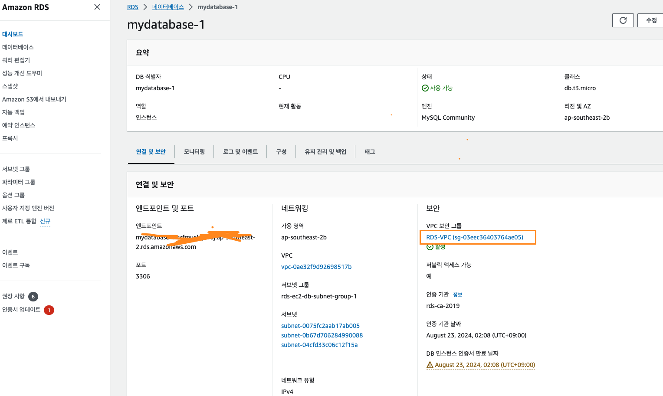
Task: Open the RDS-VPC security group link
Action: [475, 237]
